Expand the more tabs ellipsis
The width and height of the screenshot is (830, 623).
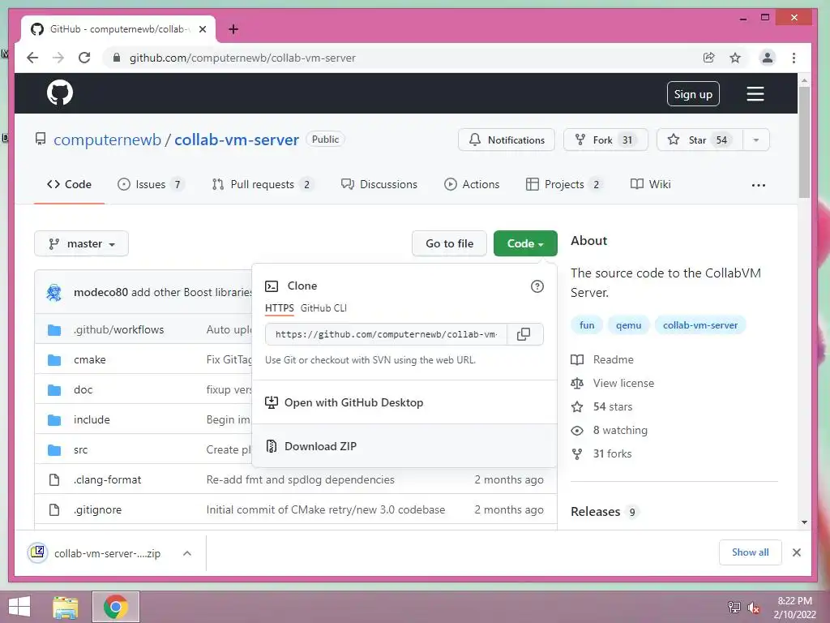pyautogui.click(x=759, y=185)
